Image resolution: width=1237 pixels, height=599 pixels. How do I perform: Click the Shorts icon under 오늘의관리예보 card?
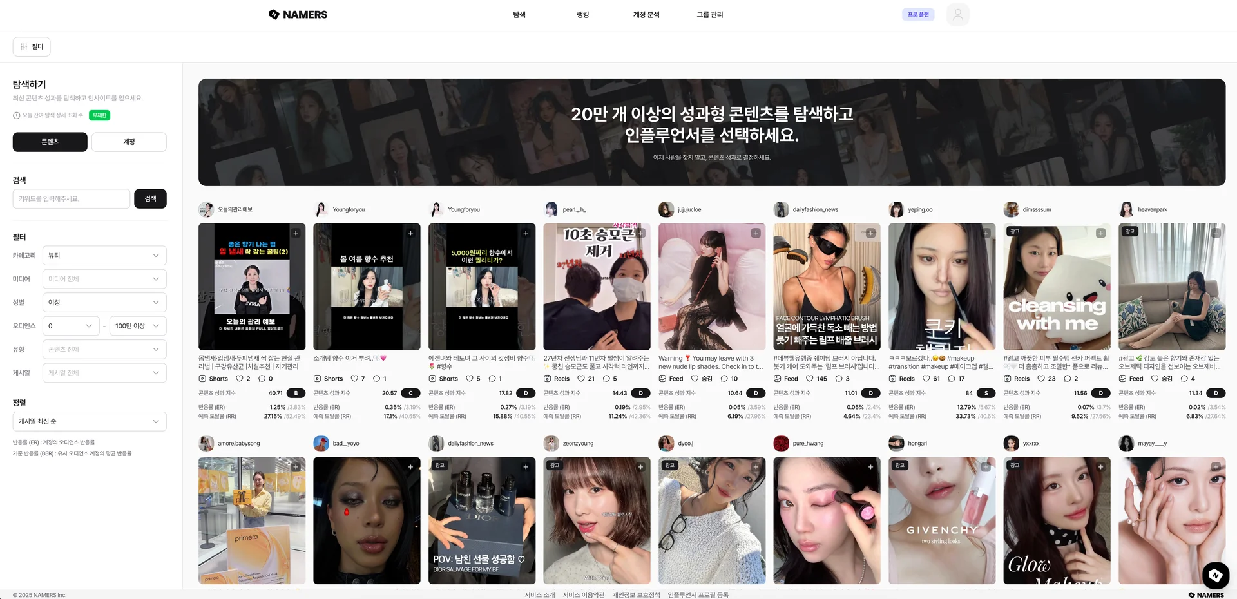tap(202, 379)
